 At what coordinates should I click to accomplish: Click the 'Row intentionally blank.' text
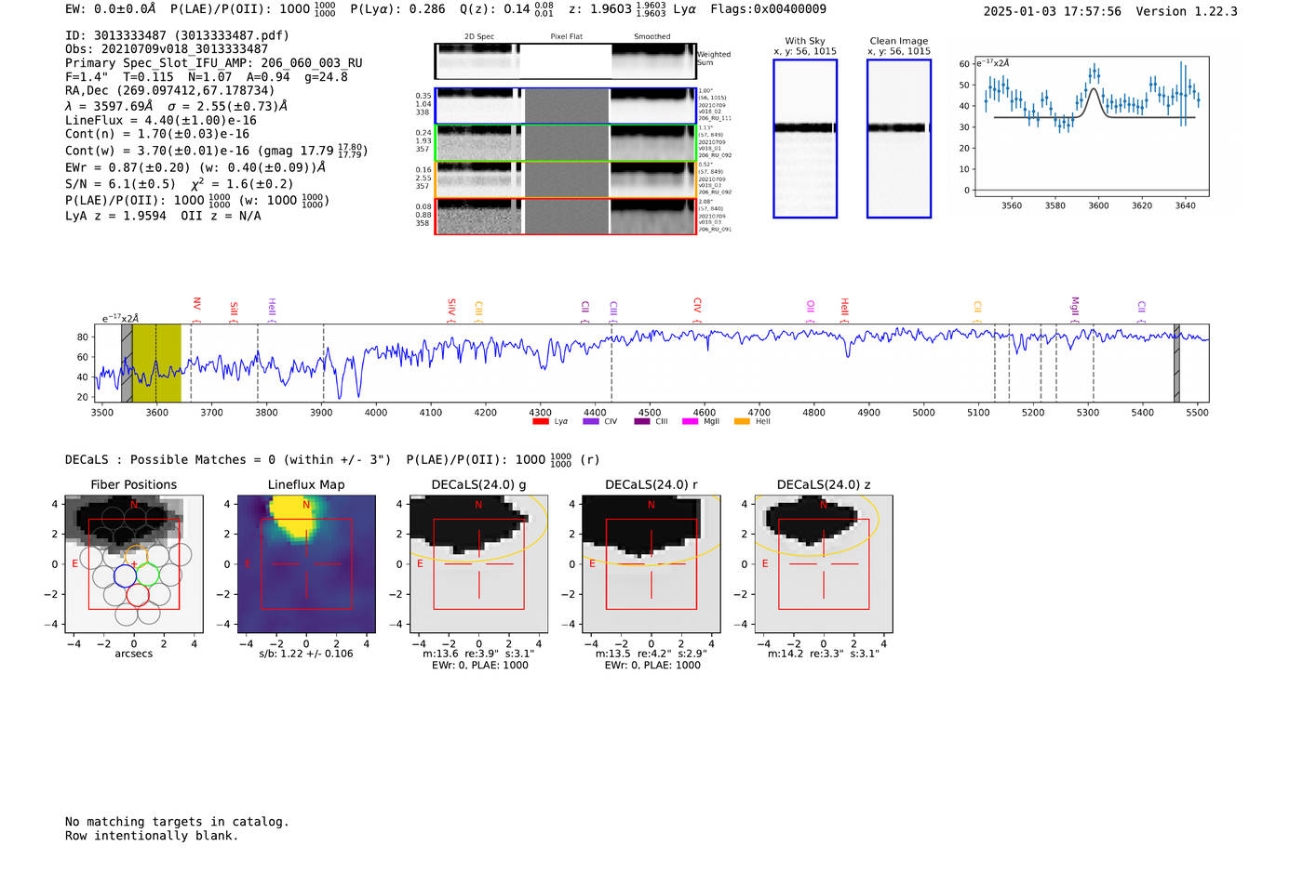(152, 836)
